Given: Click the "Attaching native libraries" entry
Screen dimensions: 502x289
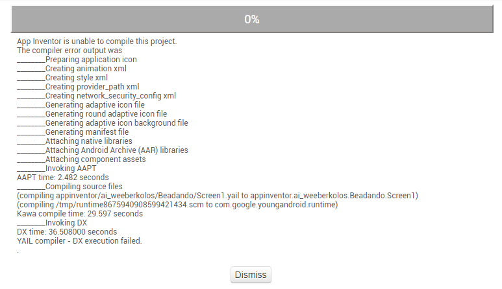Looking at the screenshot, I should click(89, 141).
